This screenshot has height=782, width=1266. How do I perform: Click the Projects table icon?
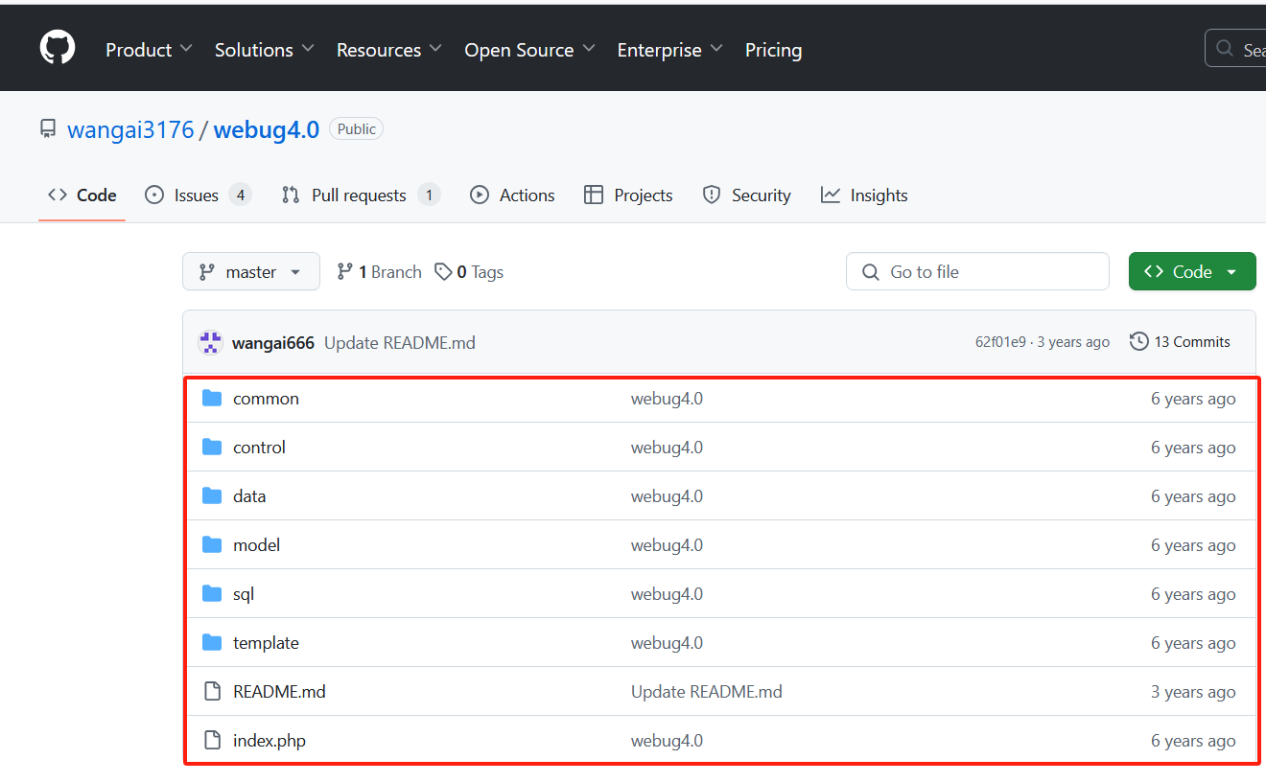click(x=594, y=195)
